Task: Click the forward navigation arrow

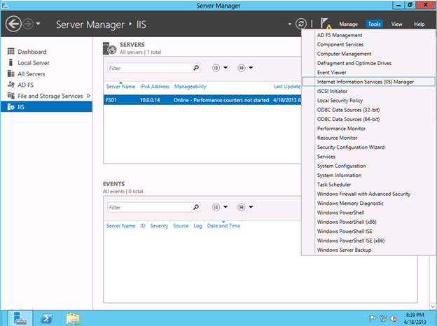Action: click(28, 24)
